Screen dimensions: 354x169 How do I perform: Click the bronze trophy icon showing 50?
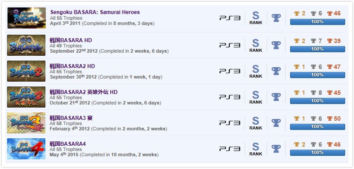(x=330, y=119)
